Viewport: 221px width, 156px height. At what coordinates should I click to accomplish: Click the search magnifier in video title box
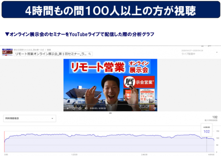pyautogui.click(x=89, y=54)
